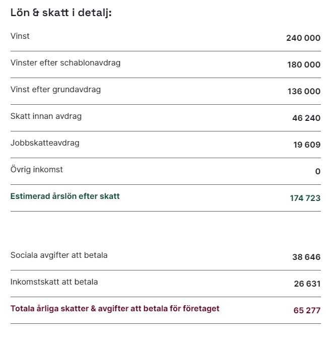Click the 46 240 tax value

(x=306, y=118)
